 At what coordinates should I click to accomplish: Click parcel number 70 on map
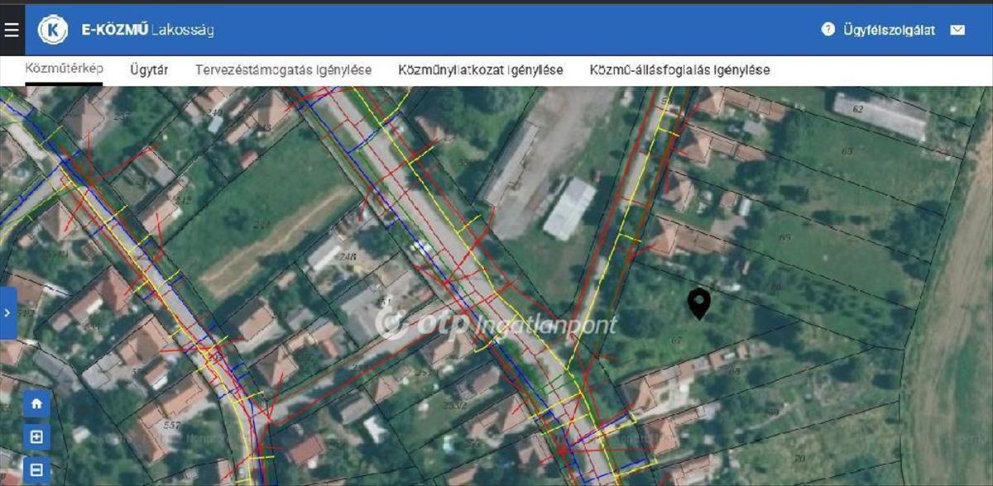coord(799,458)
